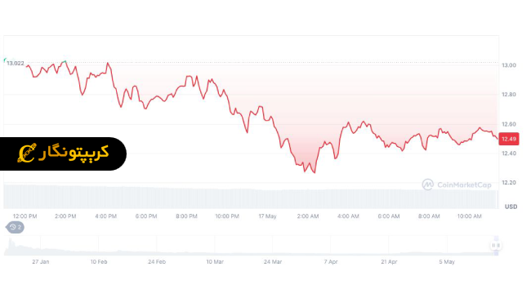The height and width of the screenshot is (298, 531).
Task: Click the red 12.49 current price tag
Action: 509,139
